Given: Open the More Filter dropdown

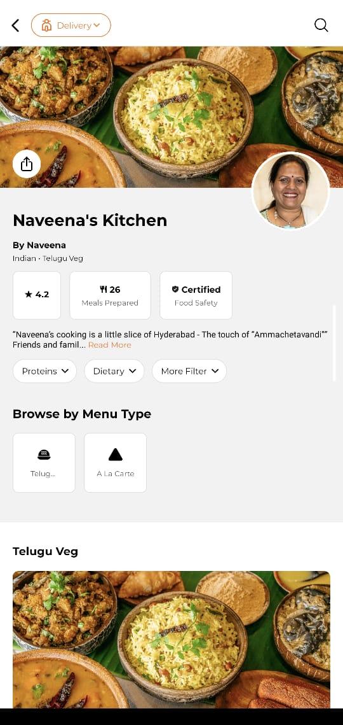Looking at the screenshot, I should point(189,371).
